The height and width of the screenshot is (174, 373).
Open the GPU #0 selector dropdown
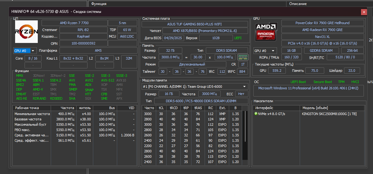(x=265, y=50)
